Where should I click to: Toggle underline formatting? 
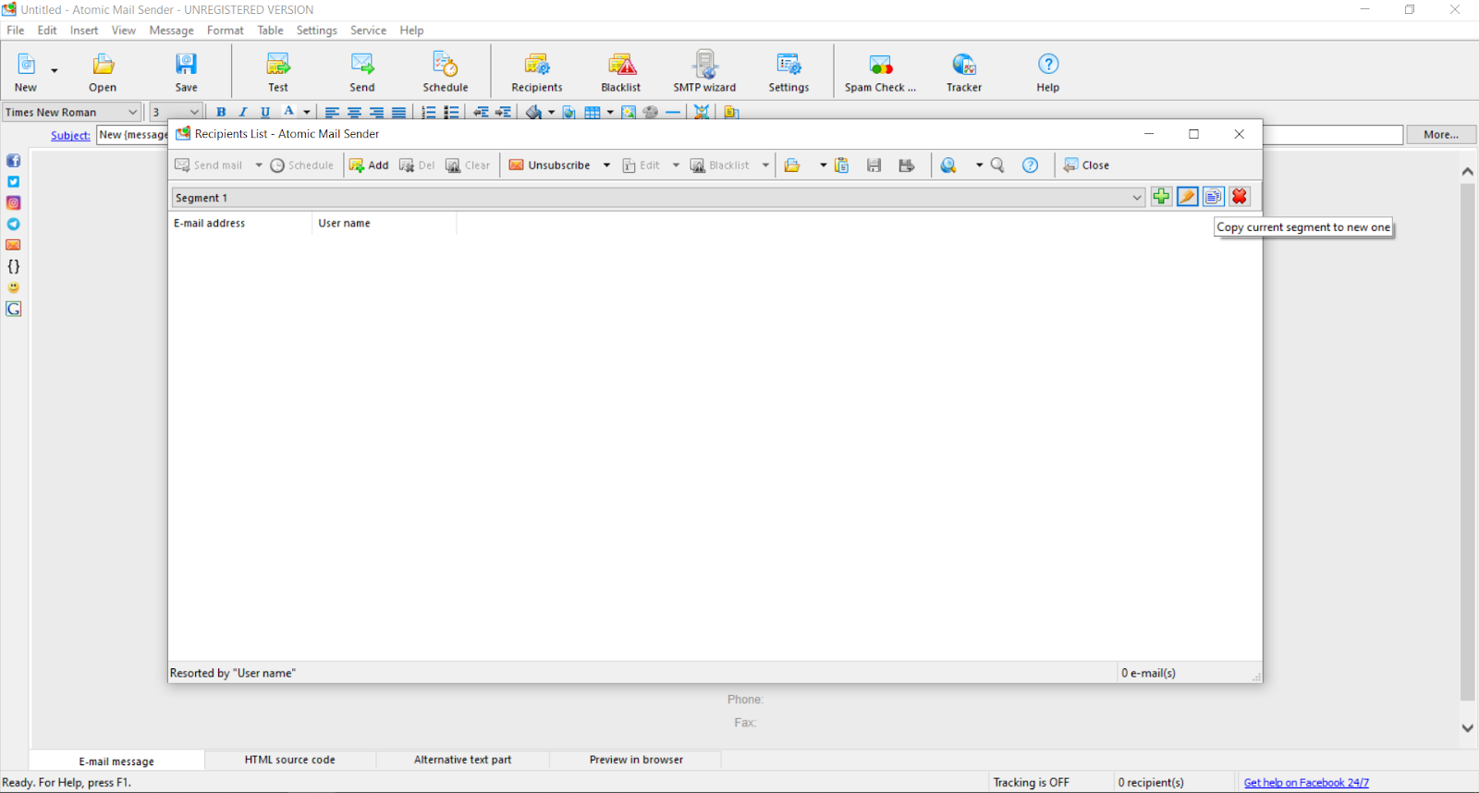(265, 112)
